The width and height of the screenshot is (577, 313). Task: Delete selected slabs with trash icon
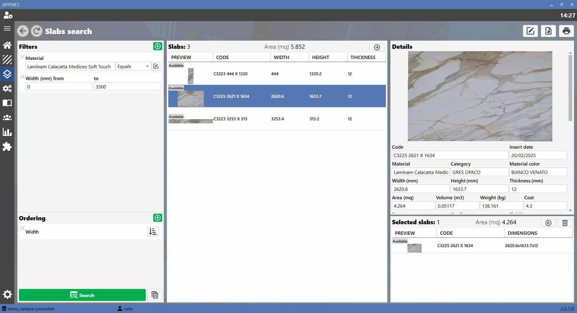(565, 223)
